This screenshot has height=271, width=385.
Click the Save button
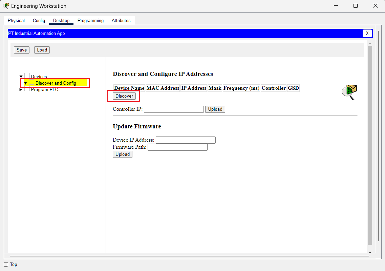[21, 50]
